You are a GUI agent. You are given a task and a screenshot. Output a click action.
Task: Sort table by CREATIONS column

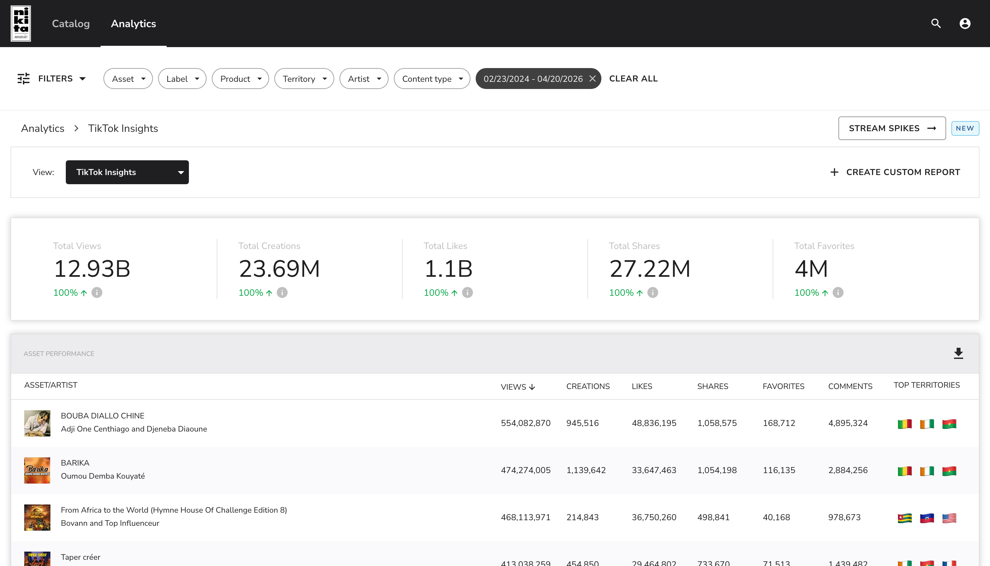[588, 386]
